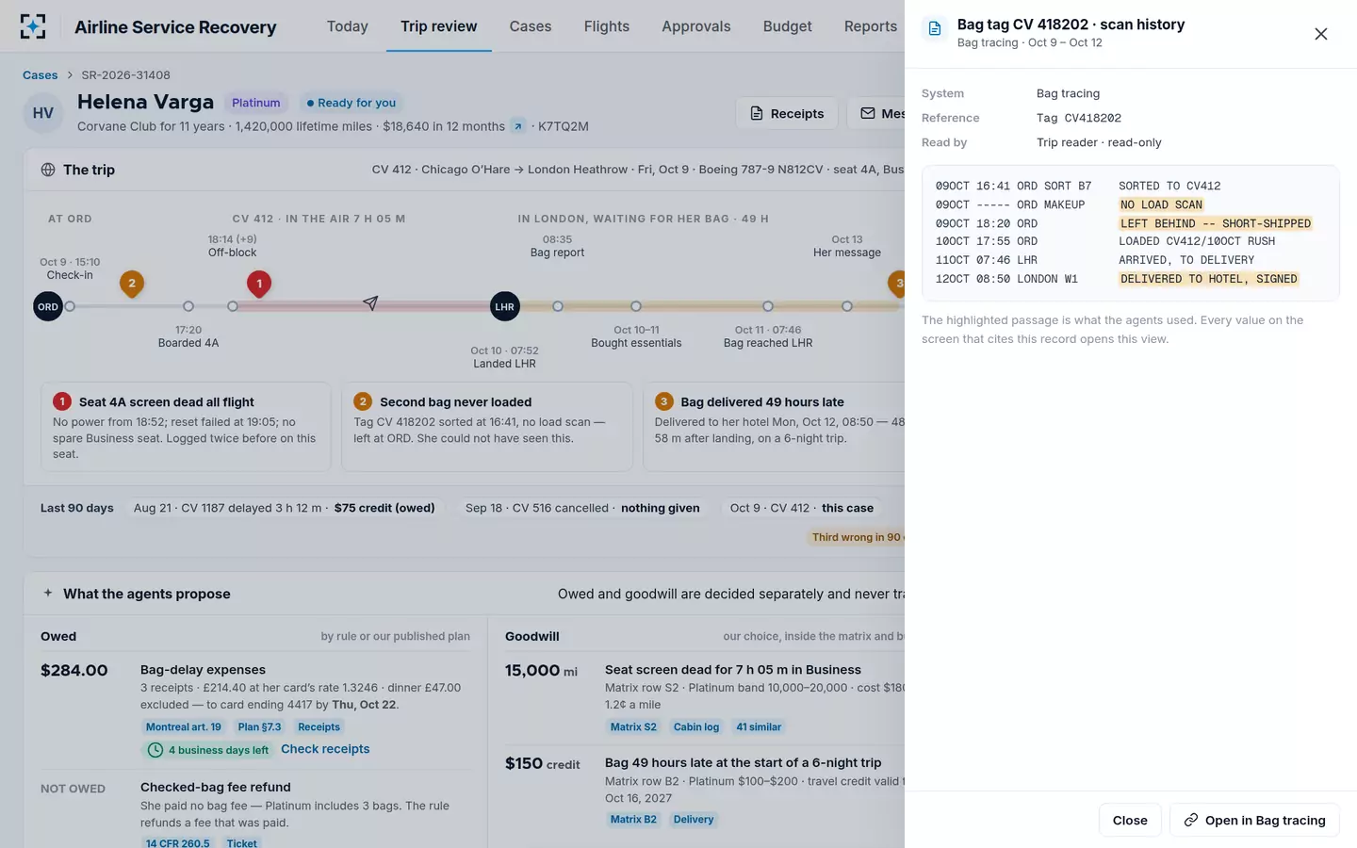Select the Reports tab
The height and width of the screenshot is (848, 1357).
click(871, 26)
